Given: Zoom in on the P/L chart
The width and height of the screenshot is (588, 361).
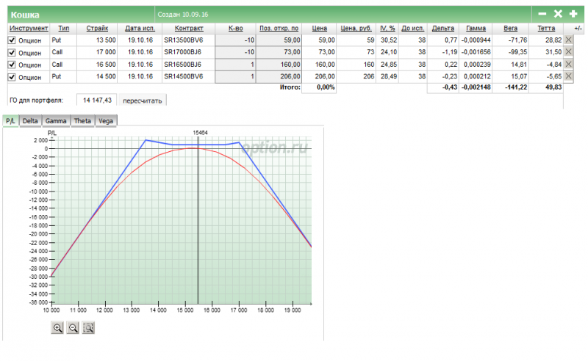Looking at the screenshot, I should 57,328.
